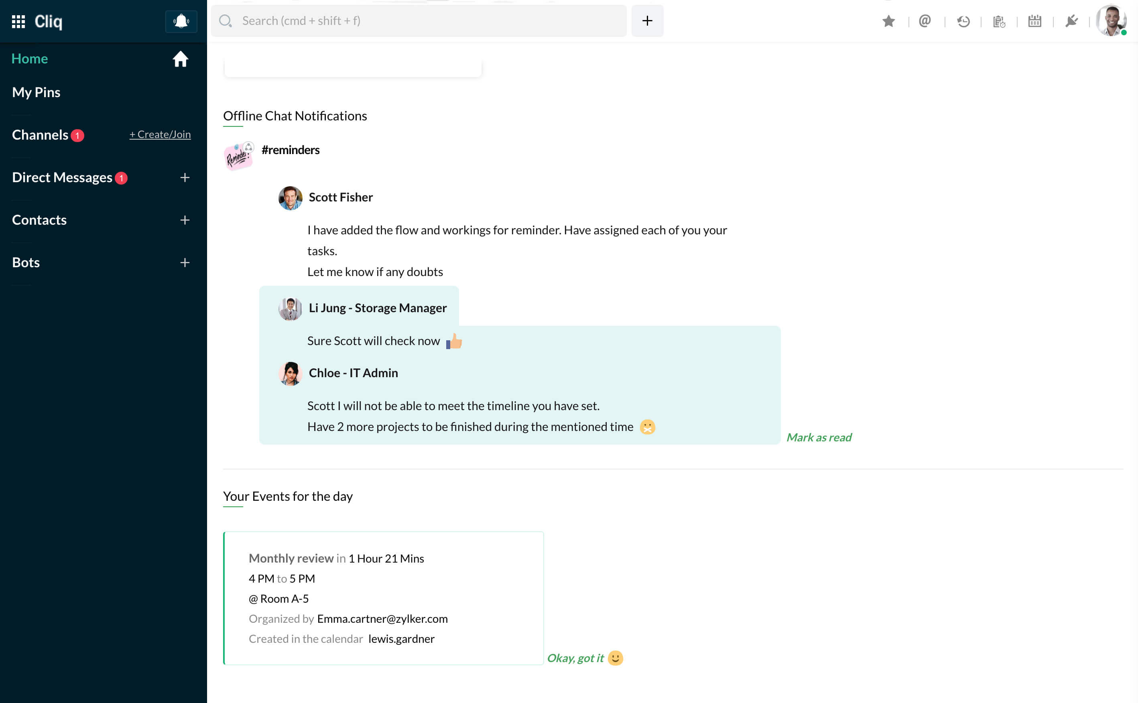Add a new direct message with plus

click(x=185, y=178)
